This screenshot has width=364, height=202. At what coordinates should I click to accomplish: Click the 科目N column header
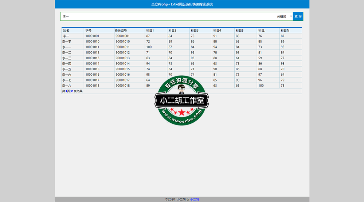point(285,31)
